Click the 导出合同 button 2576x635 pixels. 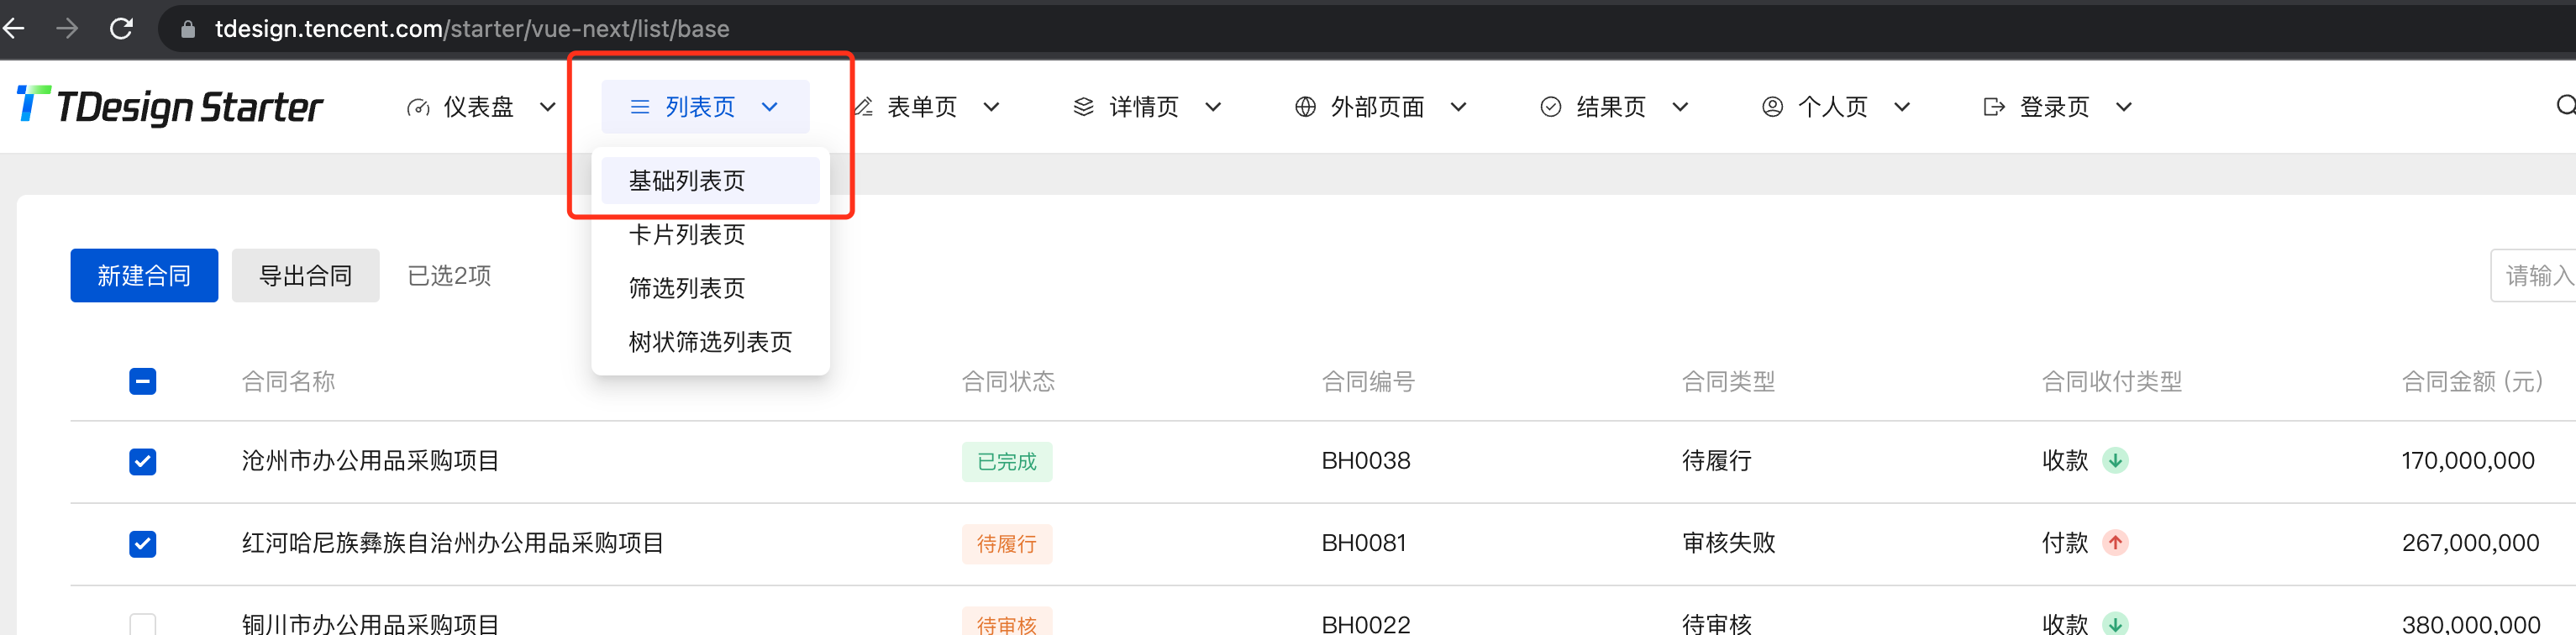coord(305,275)
